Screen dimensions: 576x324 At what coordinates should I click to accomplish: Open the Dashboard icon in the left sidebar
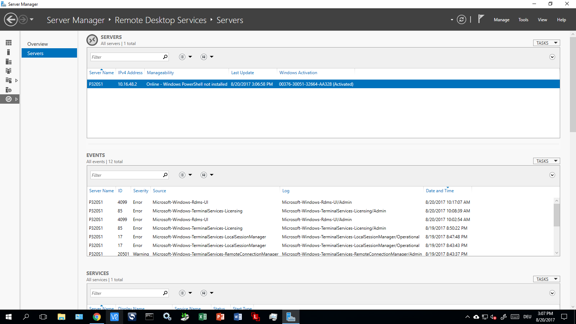(9, 42)
